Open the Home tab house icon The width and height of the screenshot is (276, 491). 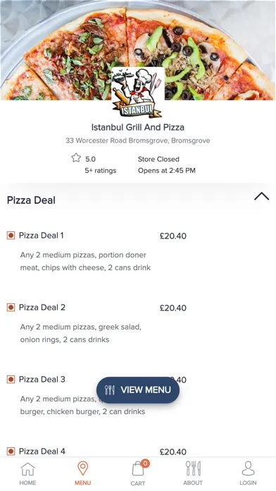click(27, 469)
